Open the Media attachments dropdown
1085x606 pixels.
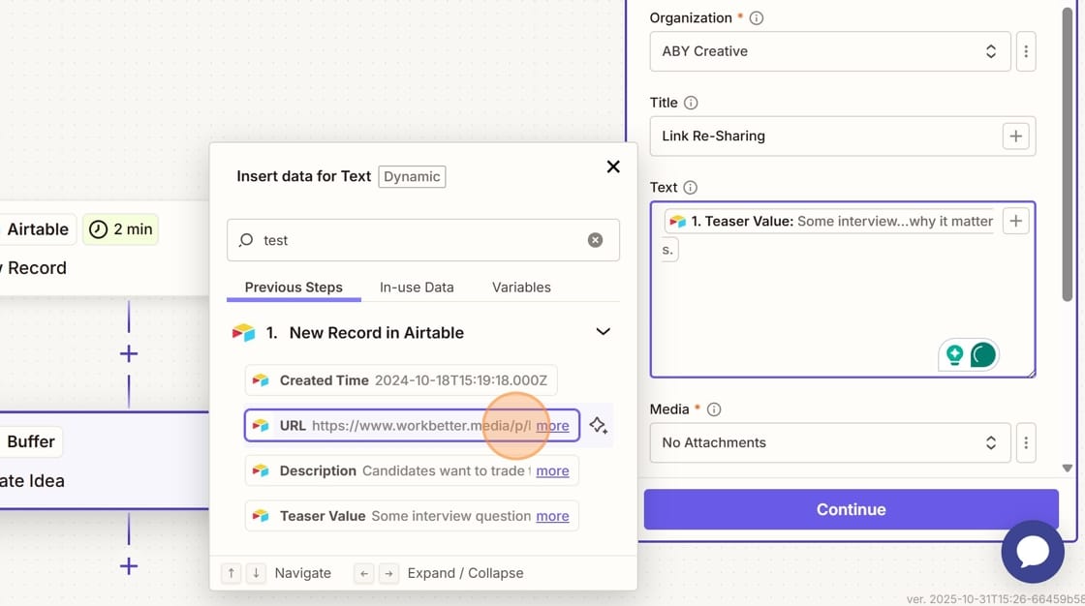[830, 442]
